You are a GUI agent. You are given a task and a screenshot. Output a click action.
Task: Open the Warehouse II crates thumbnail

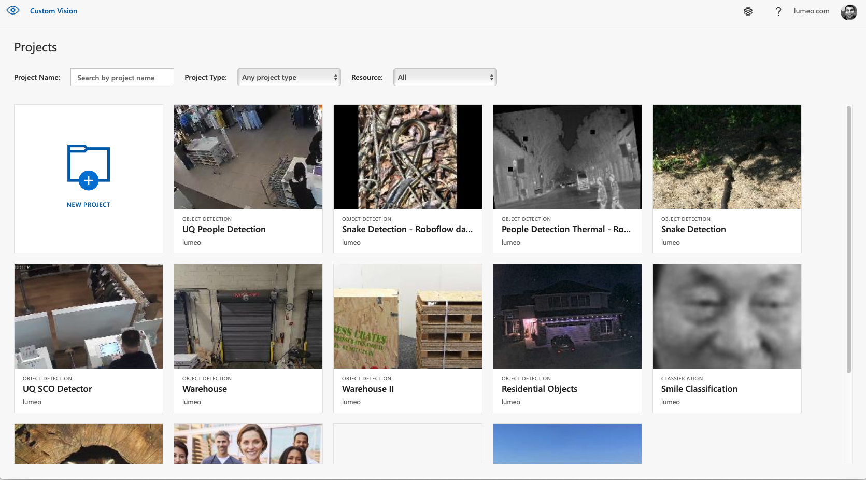[x=408, y=316]
